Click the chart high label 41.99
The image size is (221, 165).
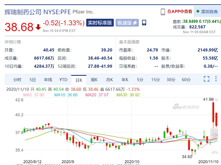point(208,99)
